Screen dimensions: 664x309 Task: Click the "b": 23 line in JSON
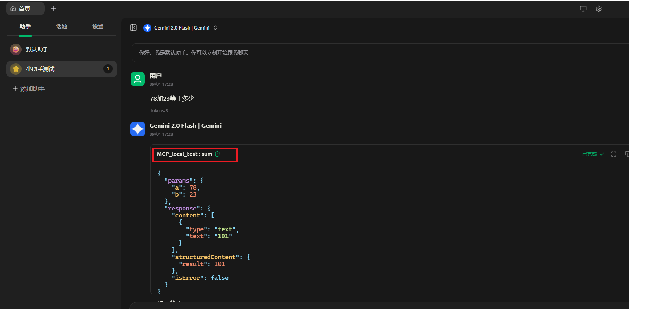coord(184,194)
